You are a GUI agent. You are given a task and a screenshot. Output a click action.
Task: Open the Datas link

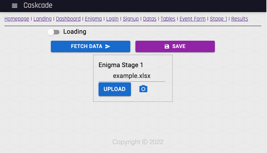click(x=150, y=19)
